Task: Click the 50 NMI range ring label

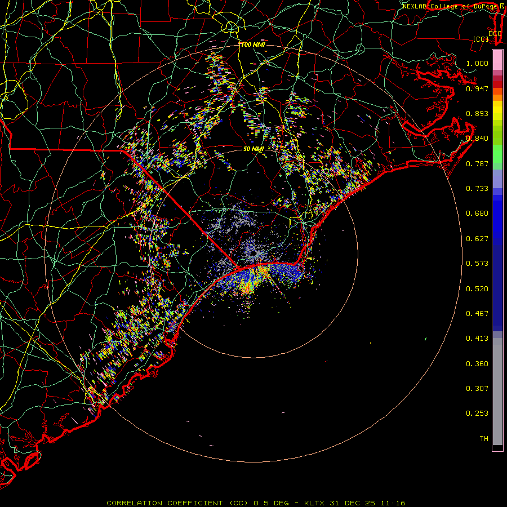Action: 253,149
